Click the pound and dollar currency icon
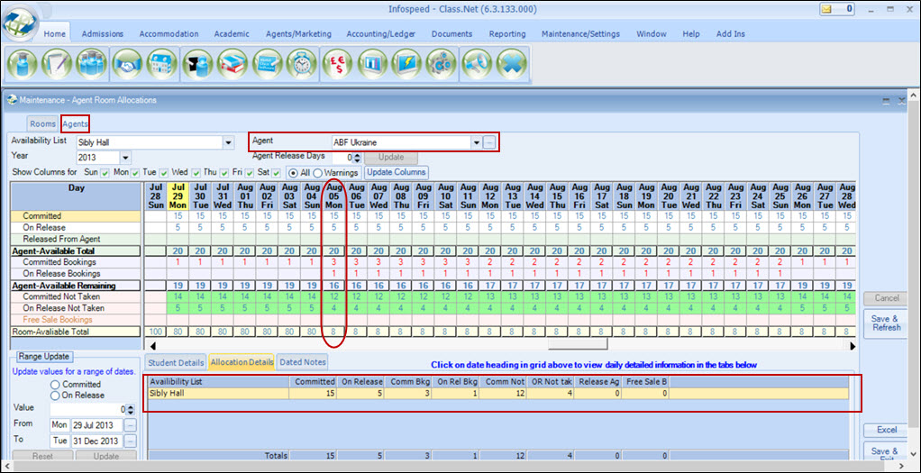Viewport: 921px width, 473px height. 339,66
